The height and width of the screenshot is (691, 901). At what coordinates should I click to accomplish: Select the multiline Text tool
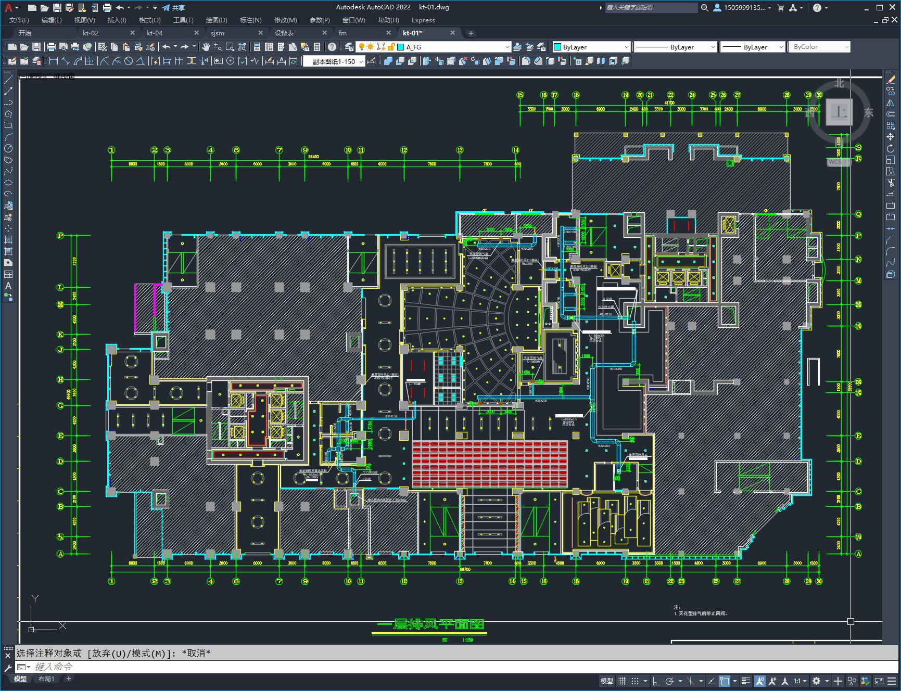(8, 286)
